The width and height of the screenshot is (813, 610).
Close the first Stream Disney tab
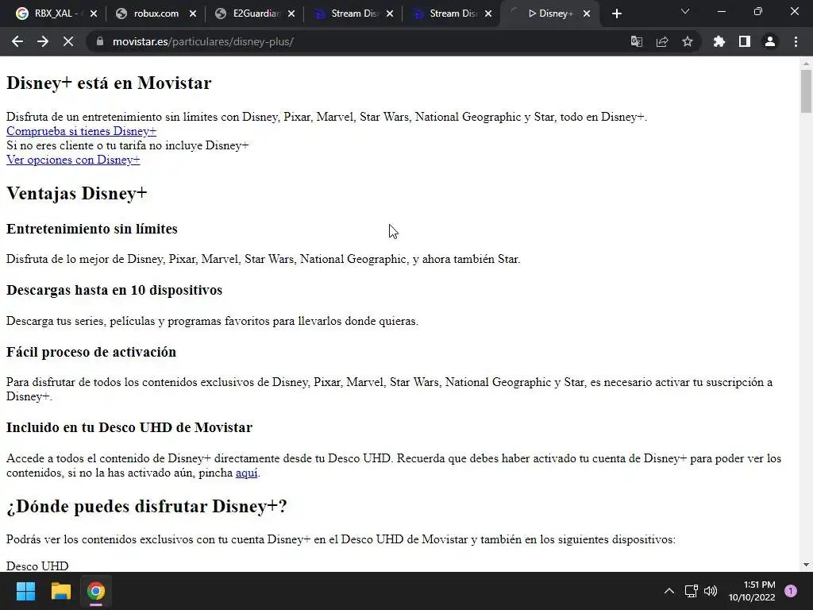(x=390, y=14)
